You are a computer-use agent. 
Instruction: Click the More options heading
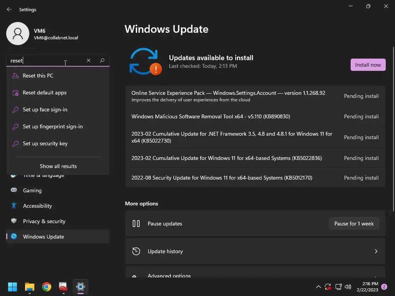point(141,203)
